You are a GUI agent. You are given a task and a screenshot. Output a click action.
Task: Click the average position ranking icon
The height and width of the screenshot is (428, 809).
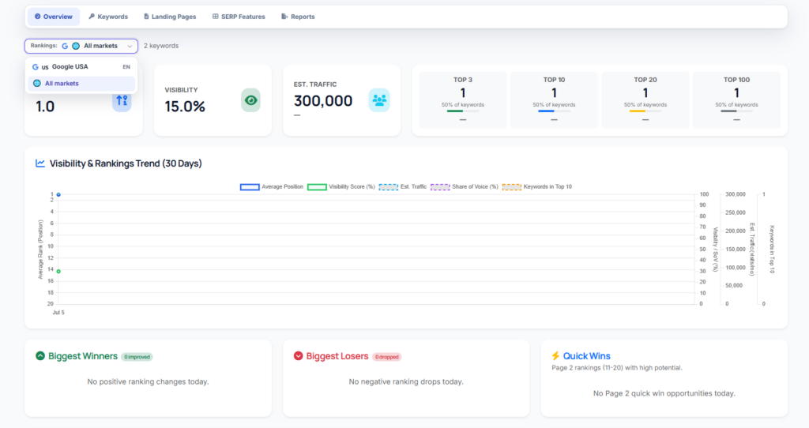tap(122, 100)
